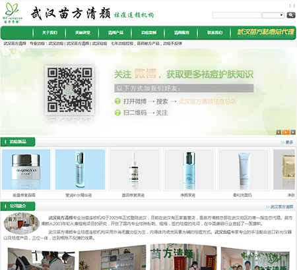Select the first banner slide indicator
Image resolution: width=297 pixels, height=270 pixels.
pos(279,132)
